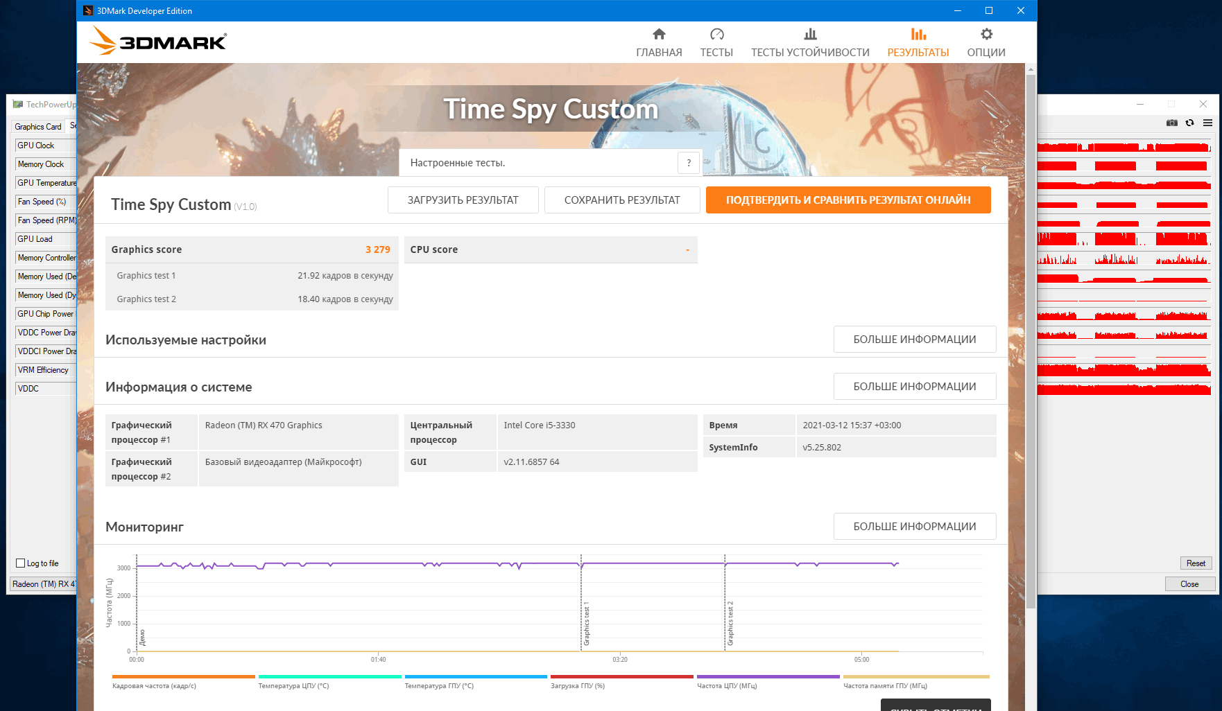Toggle the Загрузка ГПУ (%) chart legend
The width and height of the screenshot is (1222, 711).
[622, 682]
